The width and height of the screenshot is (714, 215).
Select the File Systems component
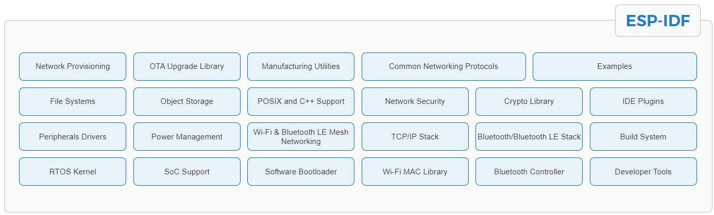coord(73,101)
